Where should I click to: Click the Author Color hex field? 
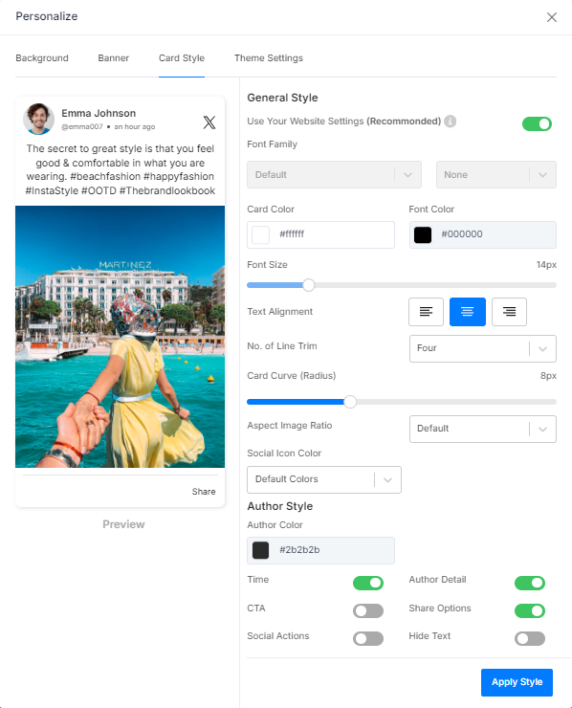coord(320,550)
